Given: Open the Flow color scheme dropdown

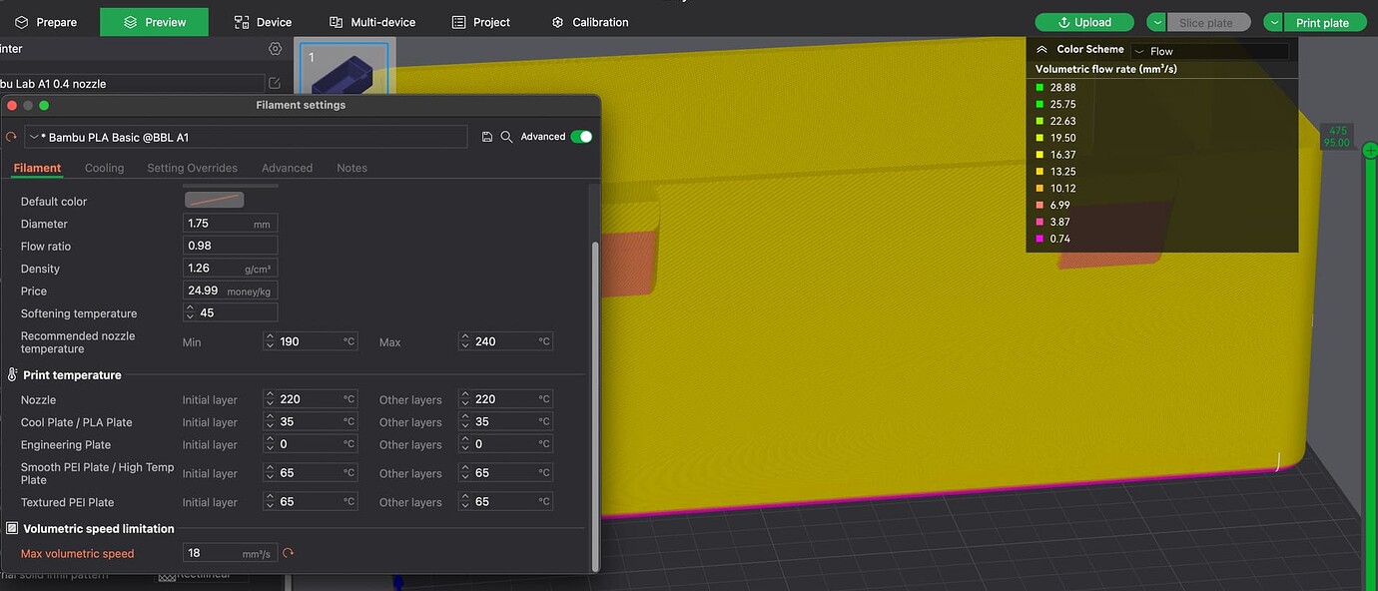Looking at the screenshot, I should 1209,51.
